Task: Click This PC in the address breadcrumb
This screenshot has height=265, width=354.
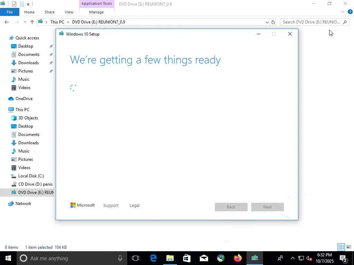Action: coord(57,22)
